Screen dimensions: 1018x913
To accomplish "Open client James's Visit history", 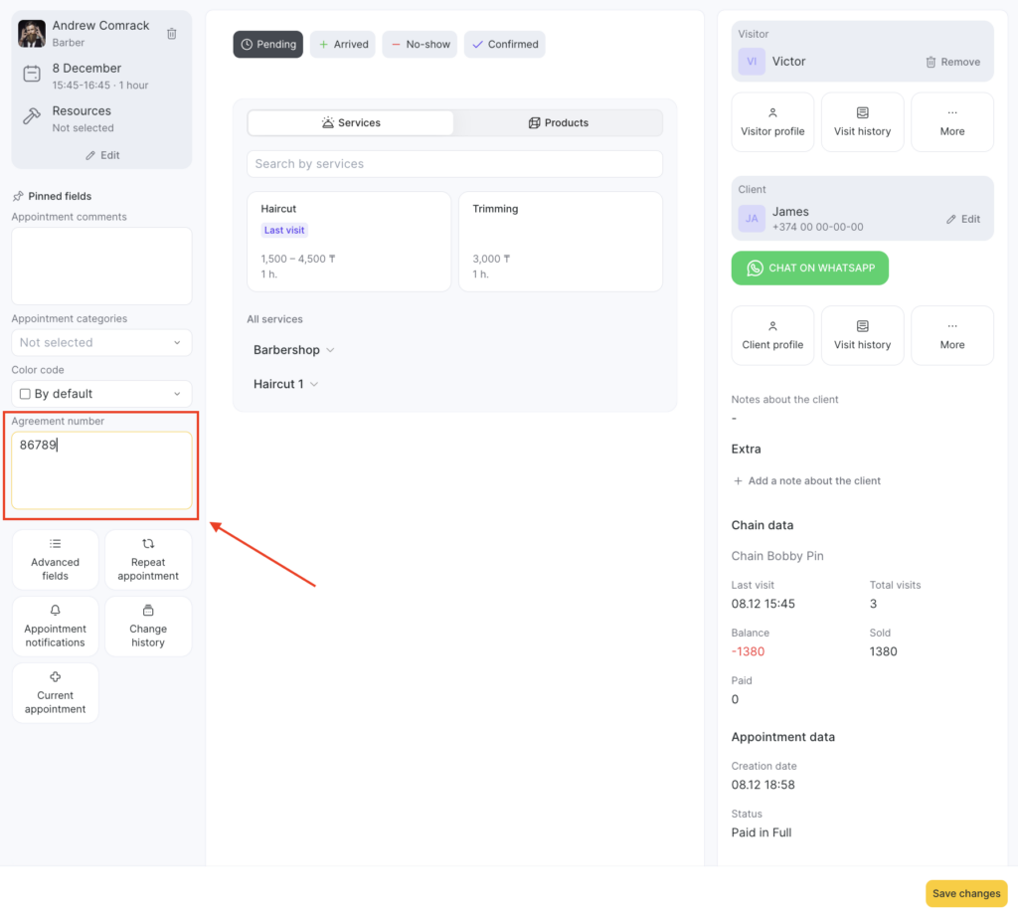I will 862,336.
